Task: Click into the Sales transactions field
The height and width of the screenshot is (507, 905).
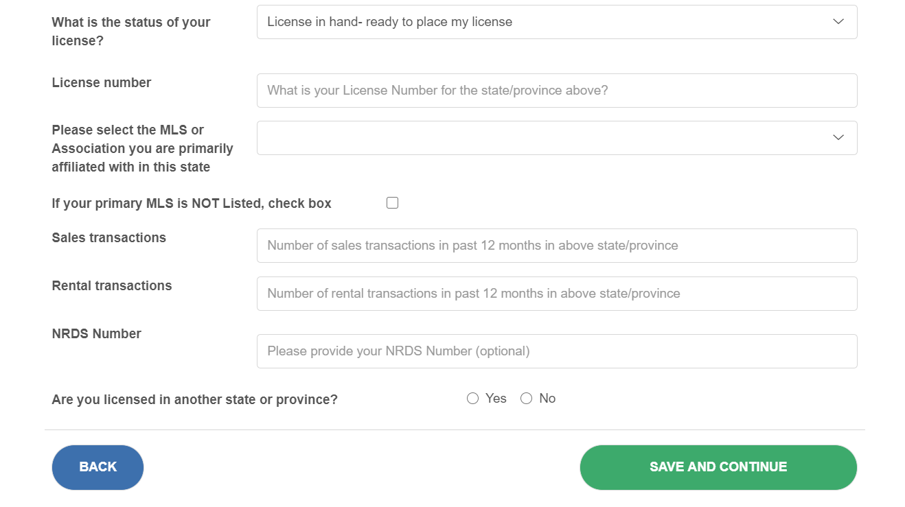Action: (556, 246)
